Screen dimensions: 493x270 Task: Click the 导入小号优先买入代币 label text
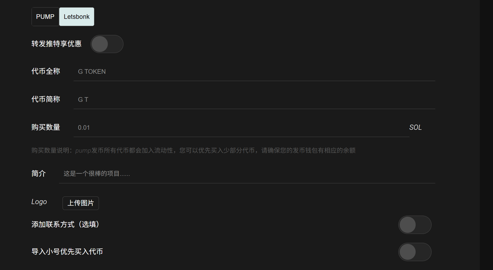pyautogui.click(x=67, y=252)
